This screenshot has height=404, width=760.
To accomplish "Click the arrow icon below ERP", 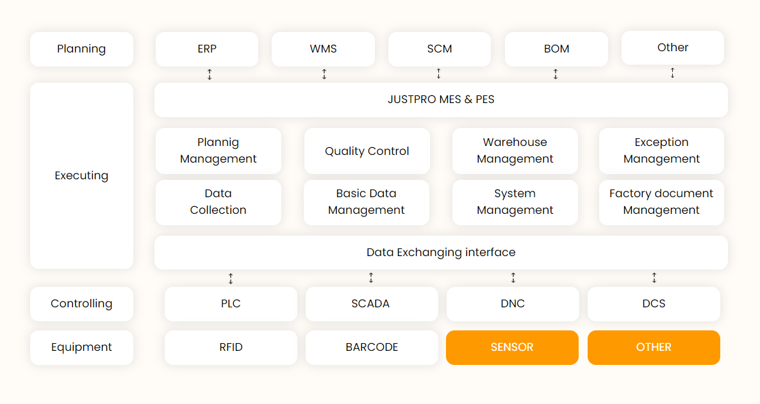I will coord(210,74).
